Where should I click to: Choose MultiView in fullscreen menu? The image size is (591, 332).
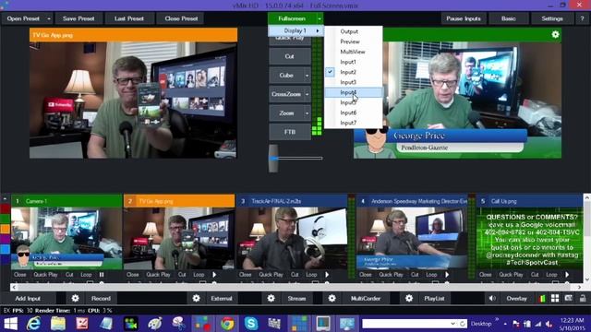point(353,52)
